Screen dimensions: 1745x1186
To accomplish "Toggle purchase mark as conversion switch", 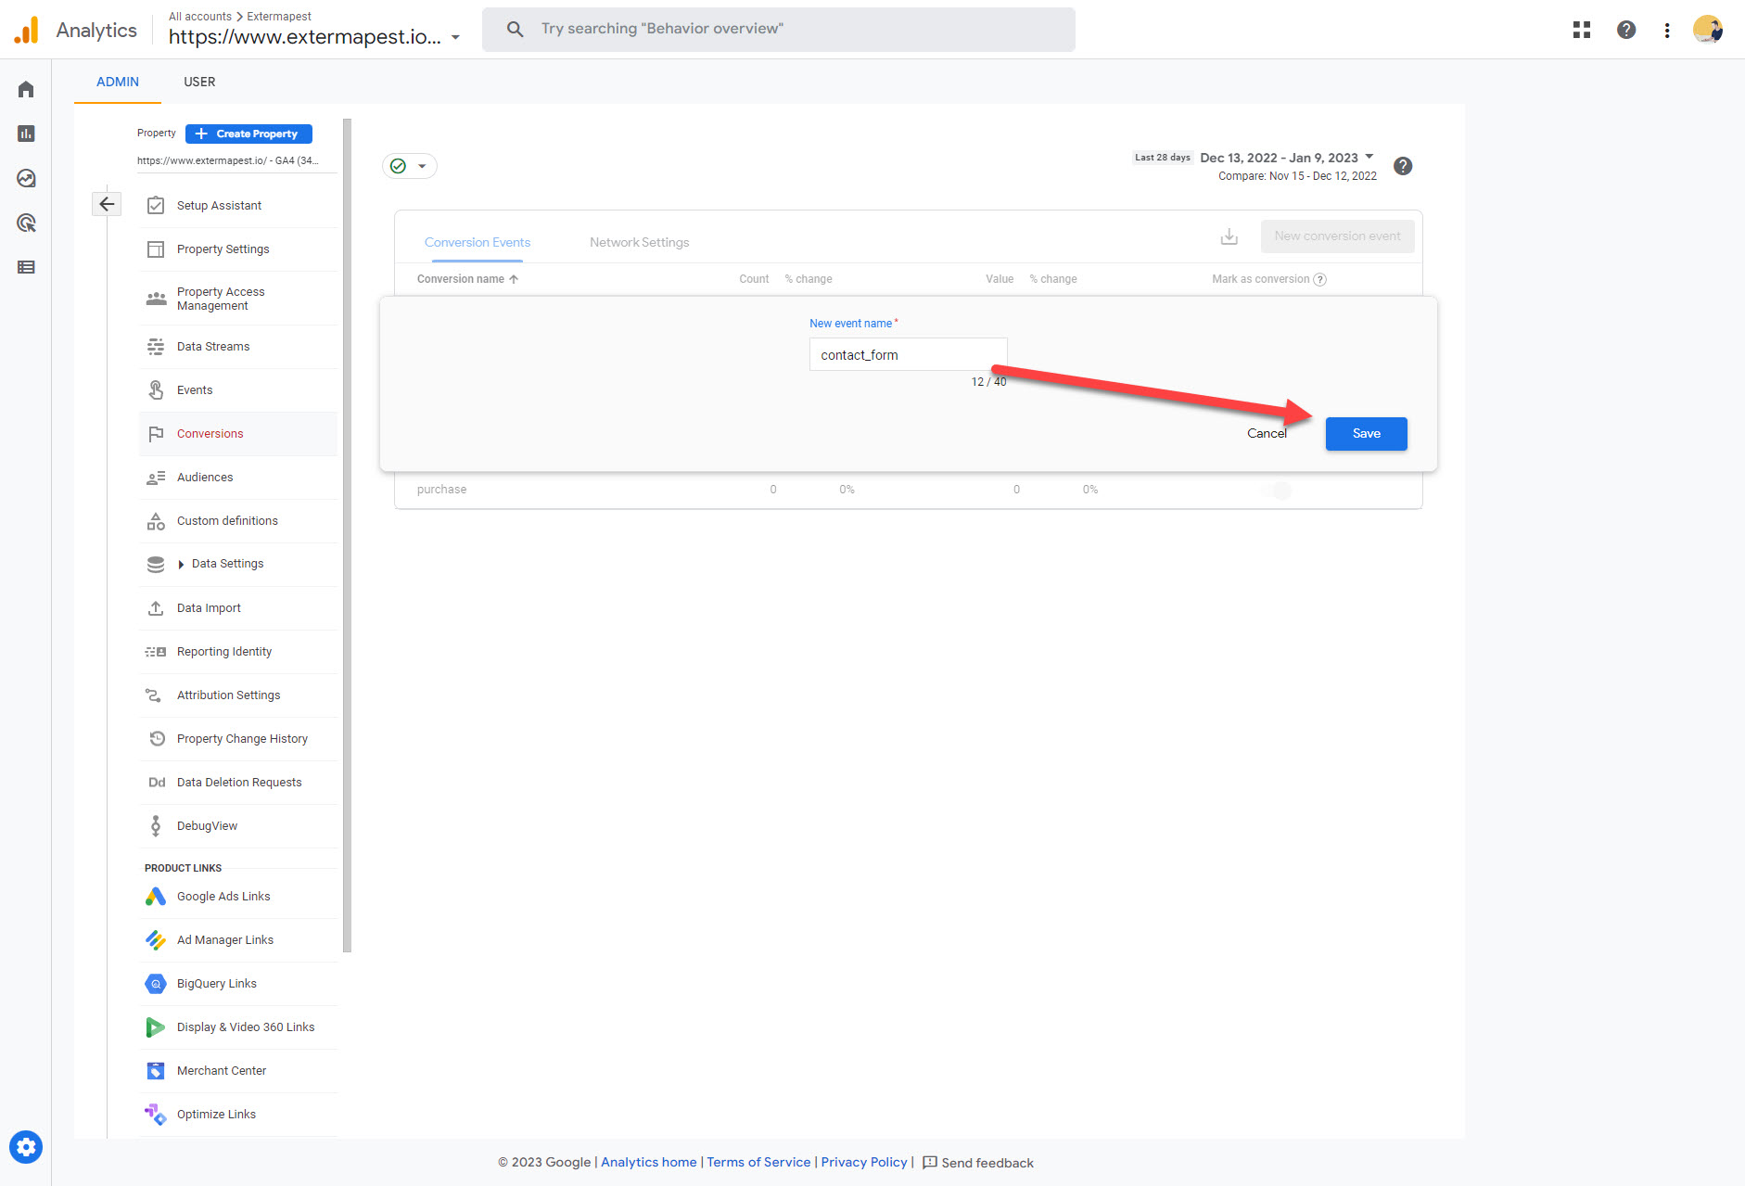I will coord(1276,491).
